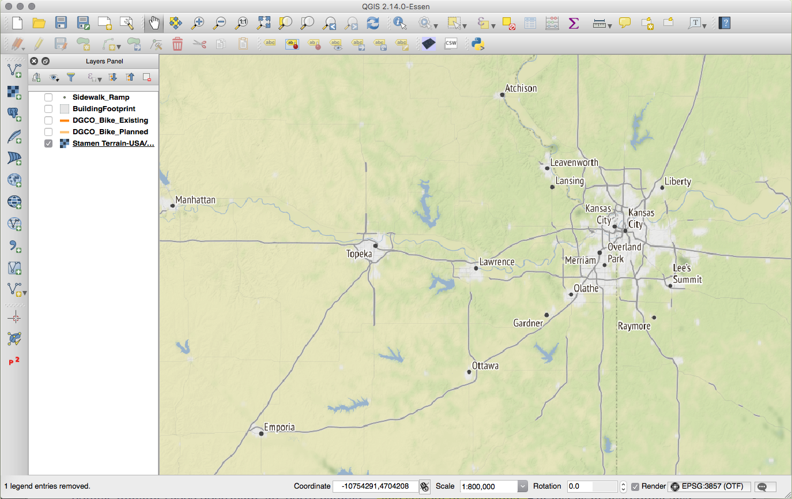This screenshot has width=792, height=499.
Task: Click the DGCO_Bike_Planned orange line swatch
Action: coord(65,132)
